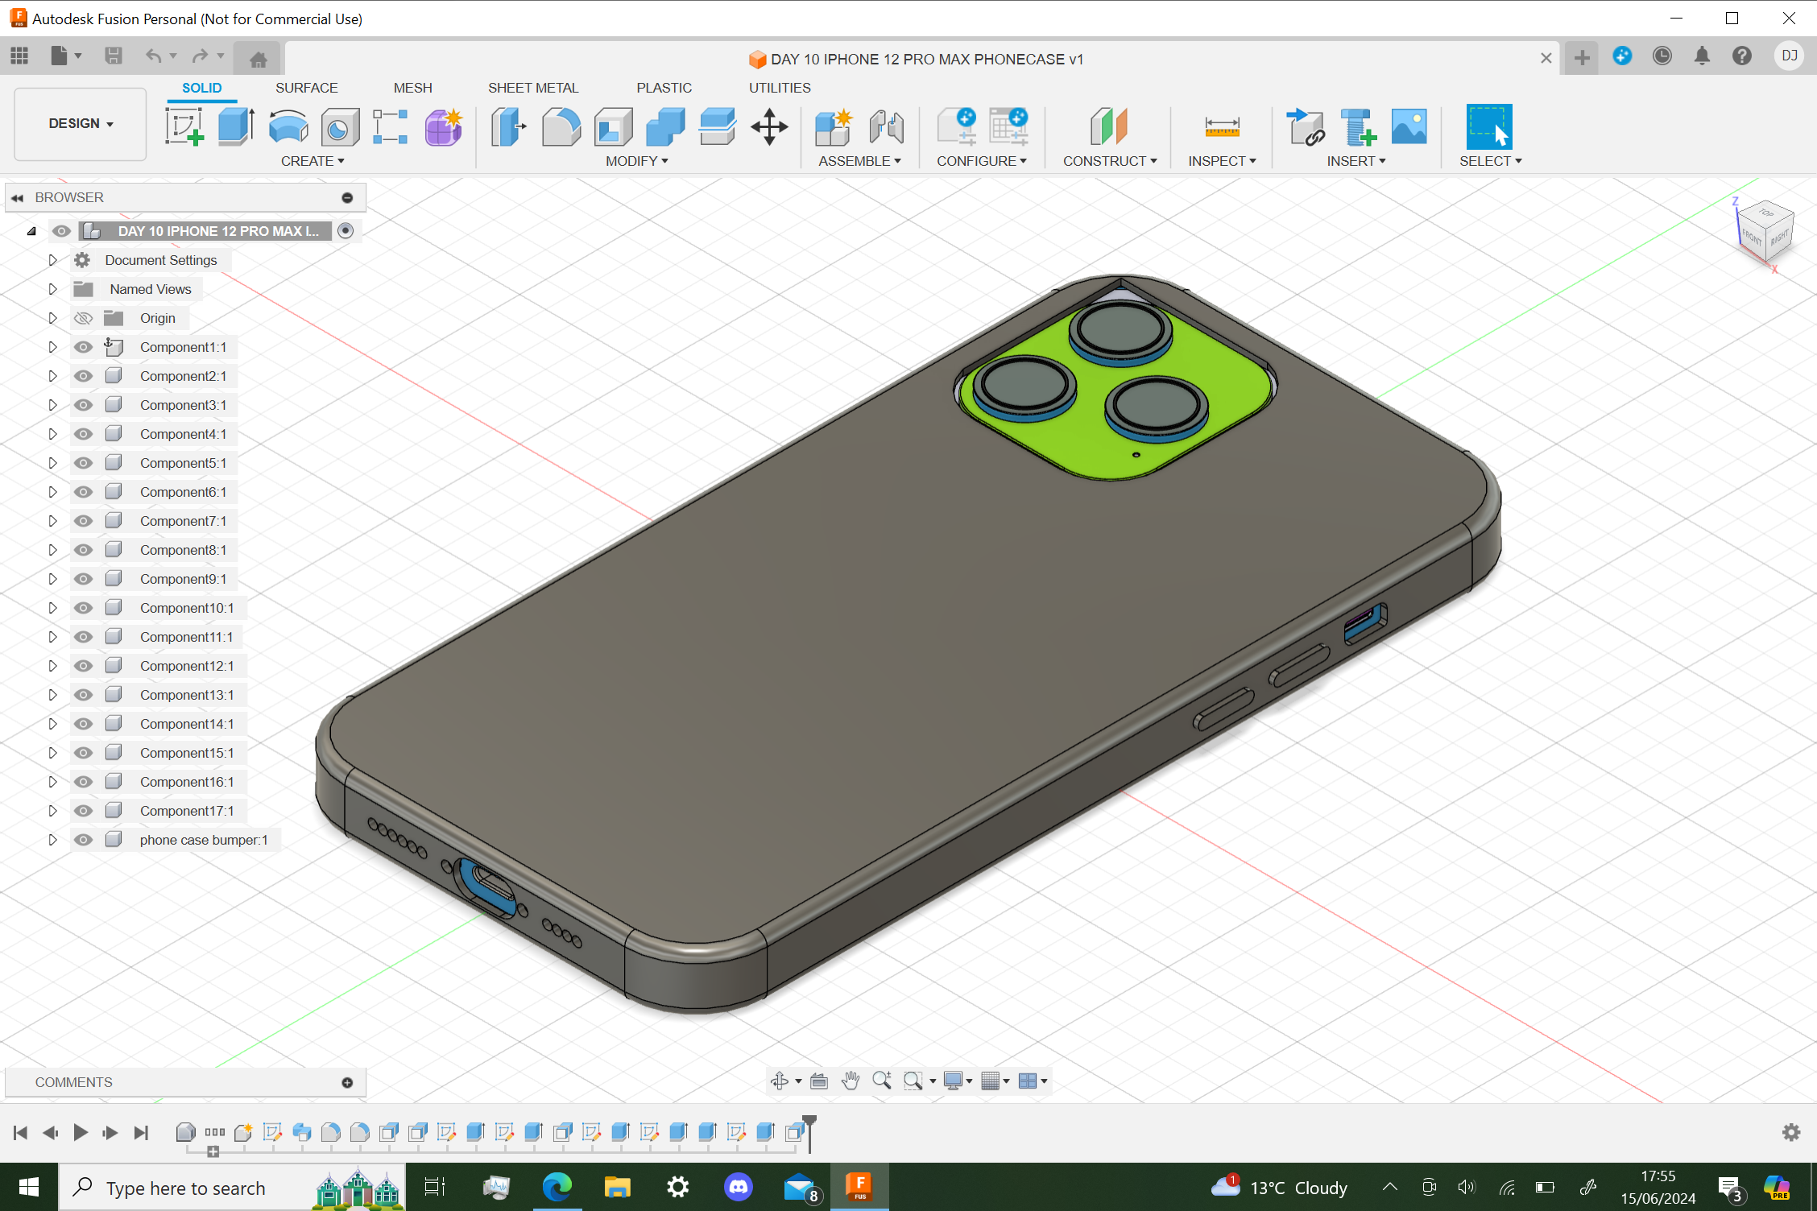Viewport: 1817px width, 1211px height.
Task: Toggle visibility of Component17:1
Action: click(83, 811)
